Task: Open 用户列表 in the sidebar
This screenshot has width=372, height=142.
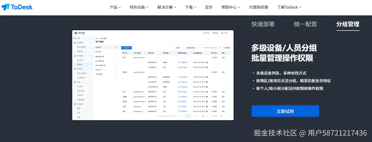Action: coord(80,60)
